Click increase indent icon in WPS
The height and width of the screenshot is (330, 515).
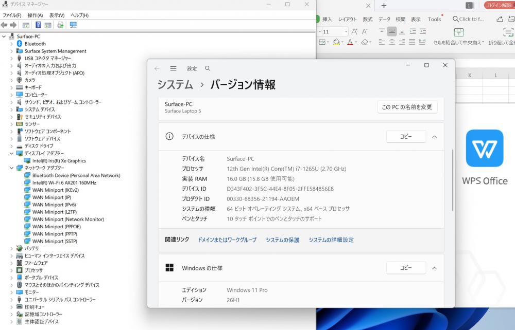(423, 31)
